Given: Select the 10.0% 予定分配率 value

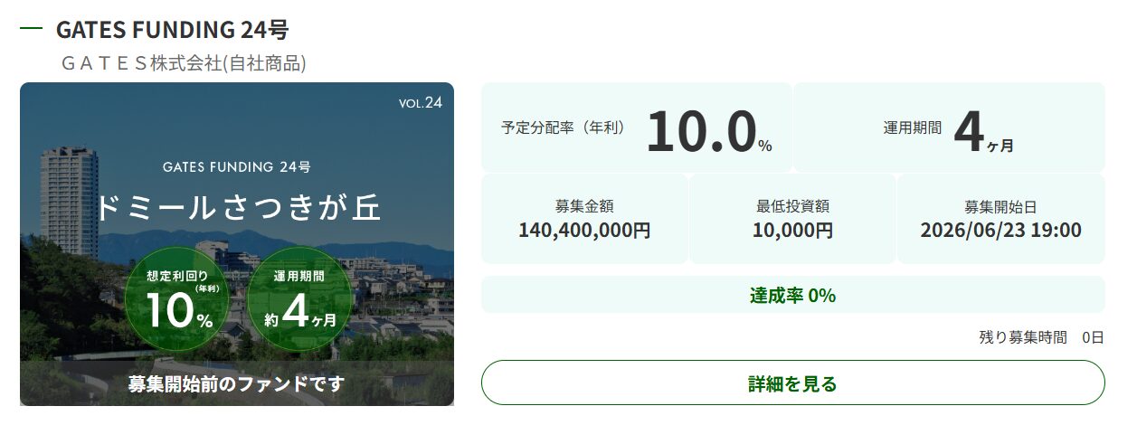Looking at the screenshot, I should pos(708,131).
